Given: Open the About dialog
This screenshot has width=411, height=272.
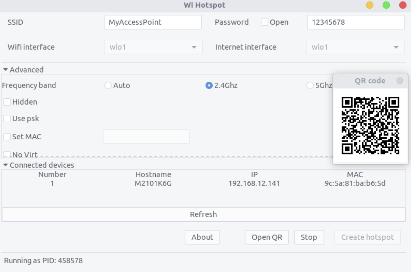Looking at the screenshot, I should point(202,237).
